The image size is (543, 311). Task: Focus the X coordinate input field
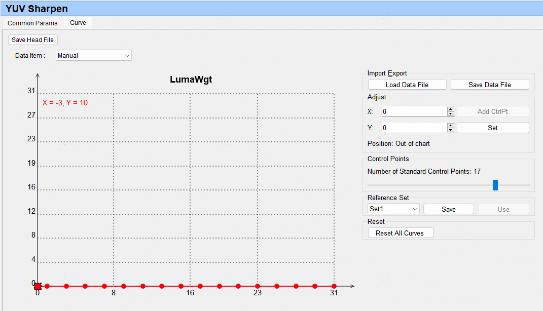tap(413, 111)
